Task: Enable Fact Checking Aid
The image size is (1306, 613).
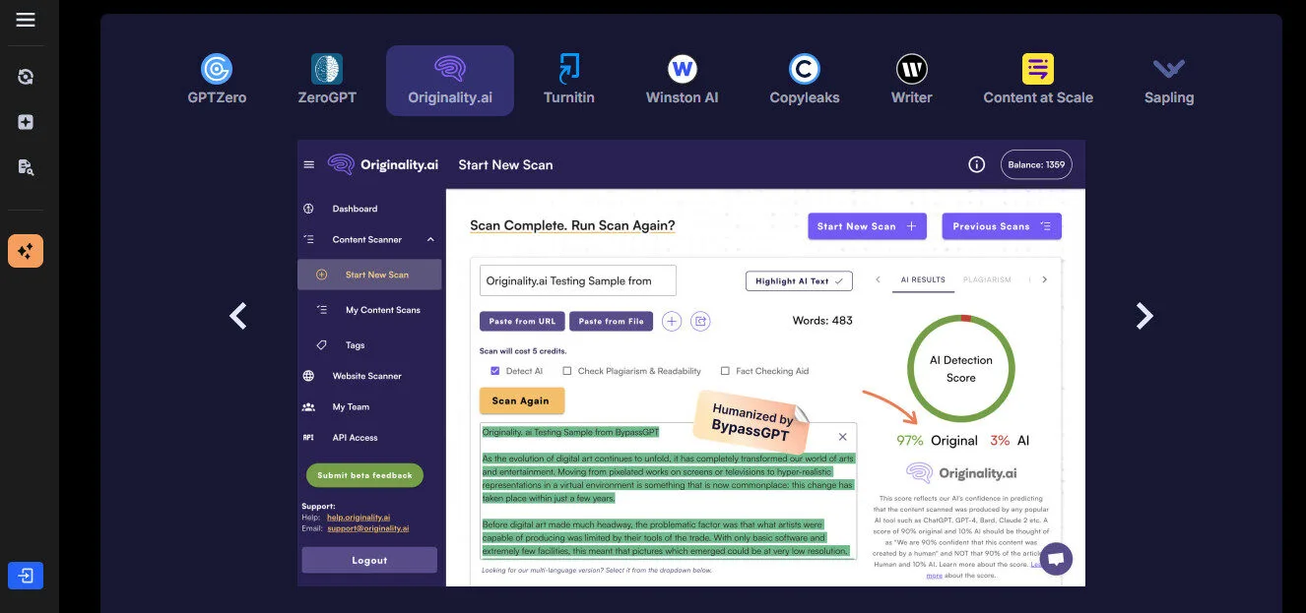Action: [727, 371]
